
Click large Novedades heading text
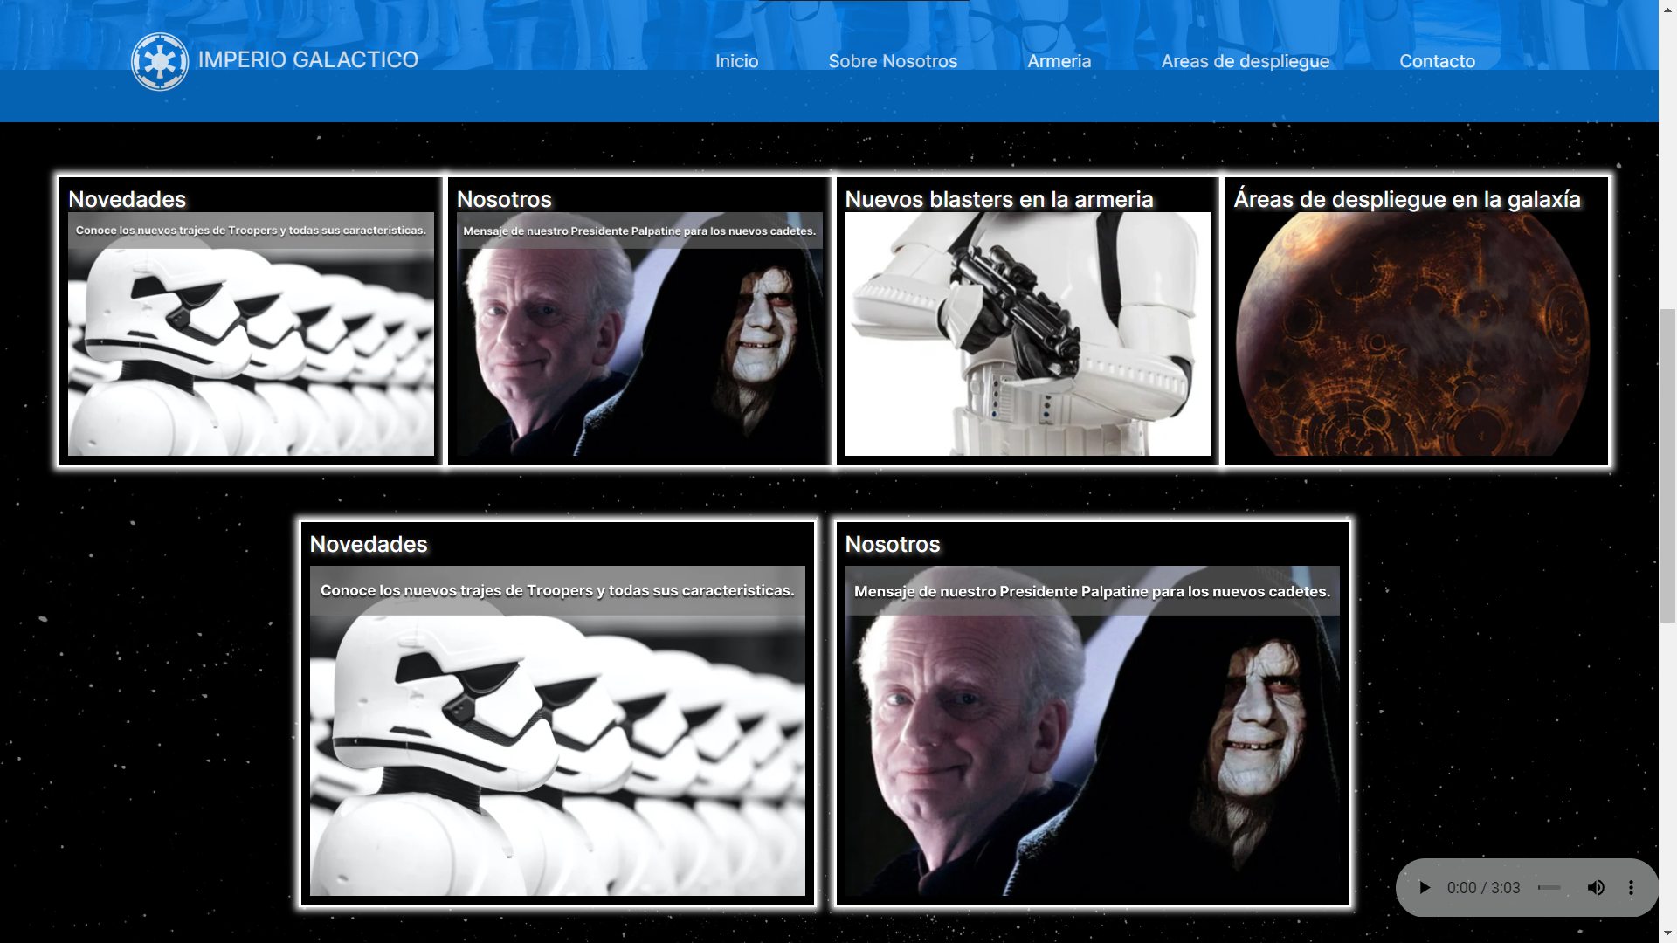click(x=369, y=544)
